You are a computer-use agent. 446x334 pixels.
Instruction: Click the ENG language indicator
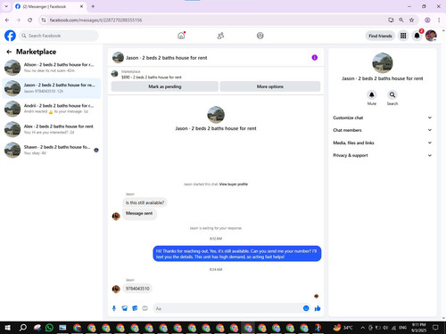(x=402, y=328)
